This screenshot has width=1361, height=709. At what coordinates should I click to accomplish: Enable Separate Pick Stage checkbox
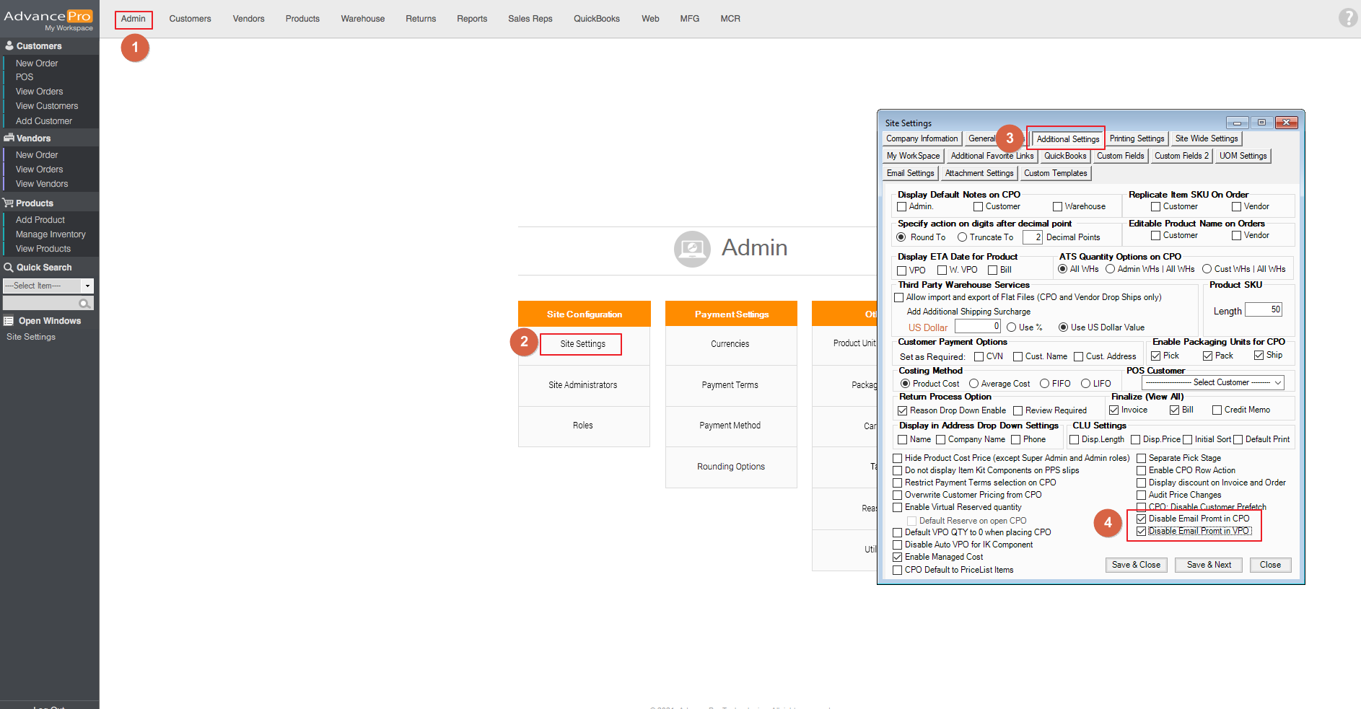pos(1142,458)
